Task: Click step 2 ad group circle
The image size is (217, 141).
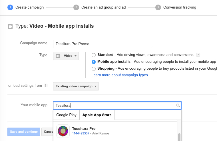Action: (x=76, y=7)
